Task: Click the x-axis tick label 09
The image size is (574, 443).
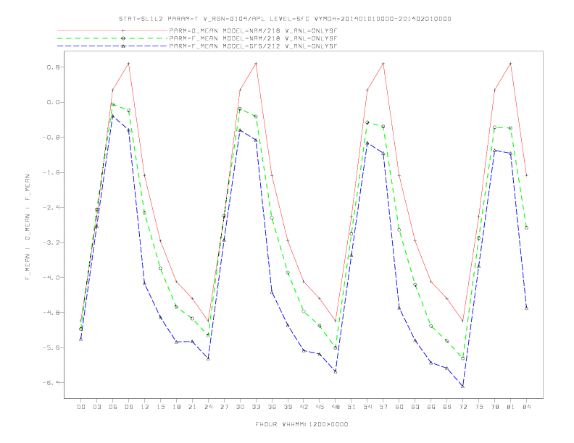Action: (128, 407)
